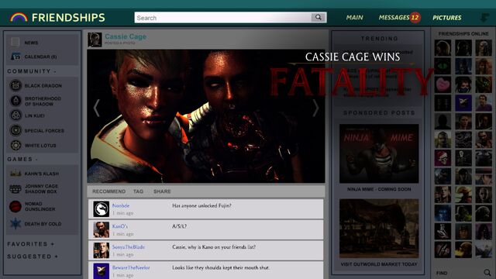
Task: Select the Lin Kuei community icon
Action: coord(15,115)
